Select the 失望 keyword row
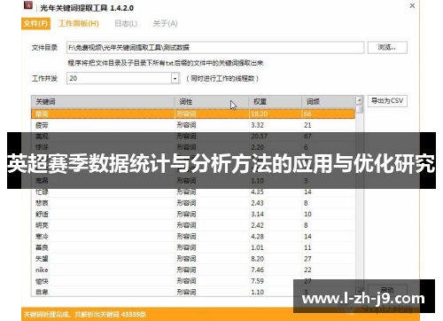The height and width of the screenshot is (321, 443). point(193,259)
